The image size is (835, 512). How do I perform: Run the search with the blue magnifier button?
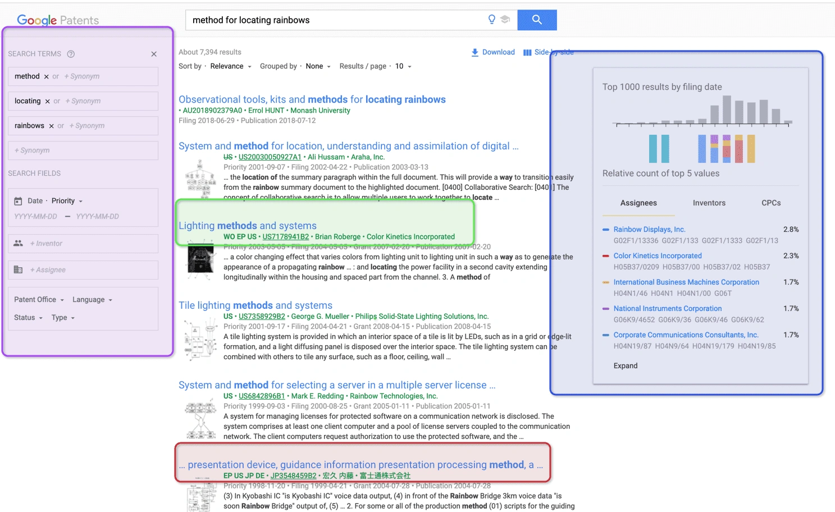coord(537,20)
